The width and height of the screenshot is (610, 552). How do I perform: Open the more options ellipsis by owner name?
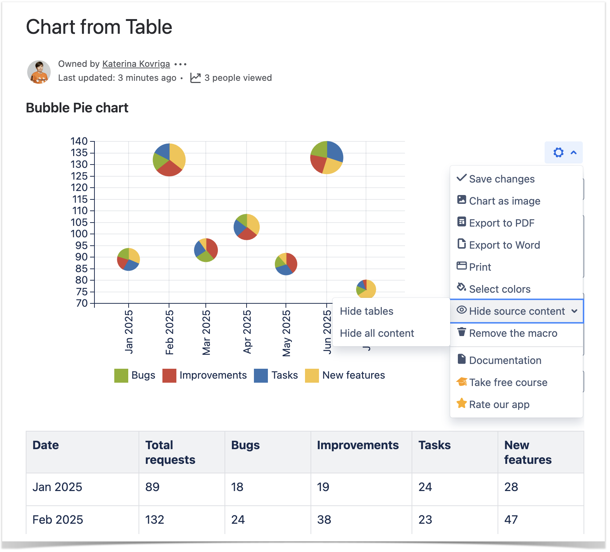pos(180,64)
